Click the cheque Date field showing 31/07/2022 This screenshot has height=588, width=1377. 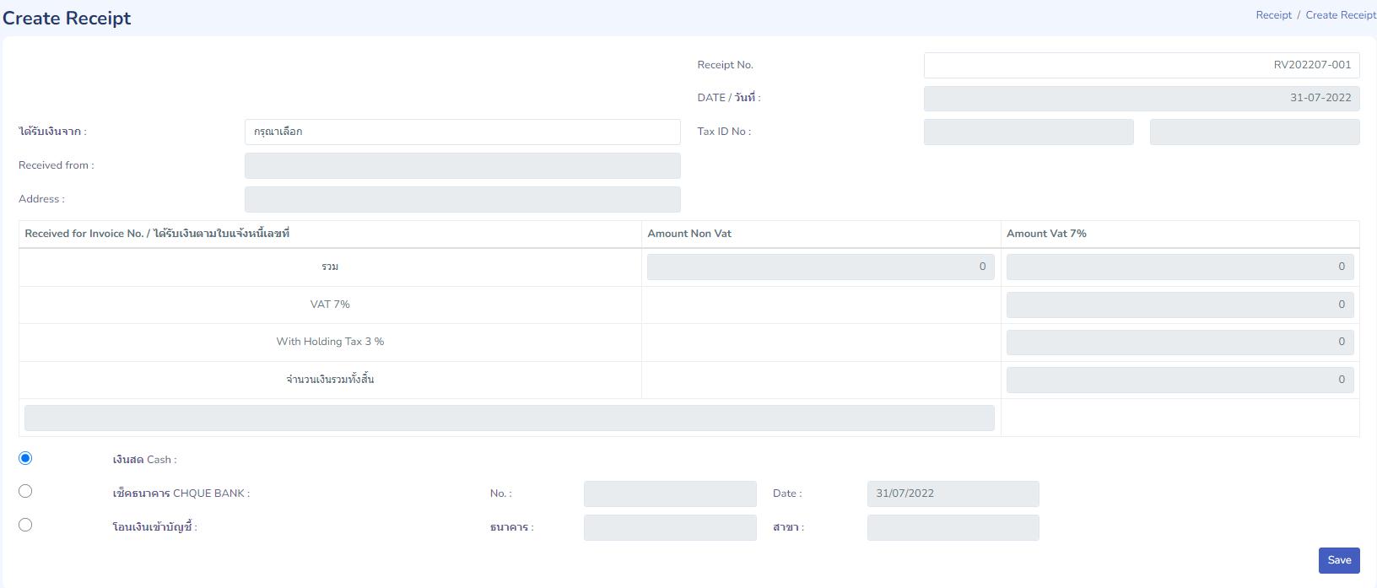pyautogui.click(x=953, y=494)
